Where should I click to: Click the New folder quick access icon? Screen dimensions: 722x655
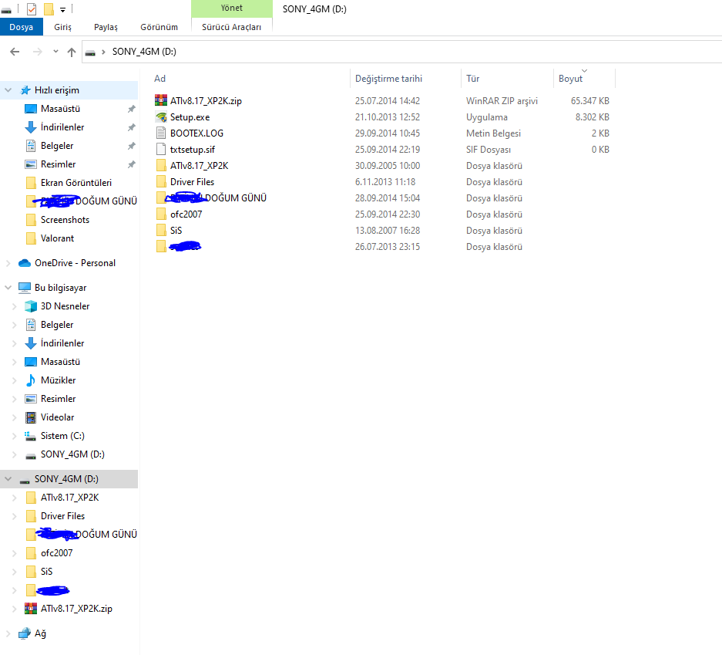[x=49, y=8]
